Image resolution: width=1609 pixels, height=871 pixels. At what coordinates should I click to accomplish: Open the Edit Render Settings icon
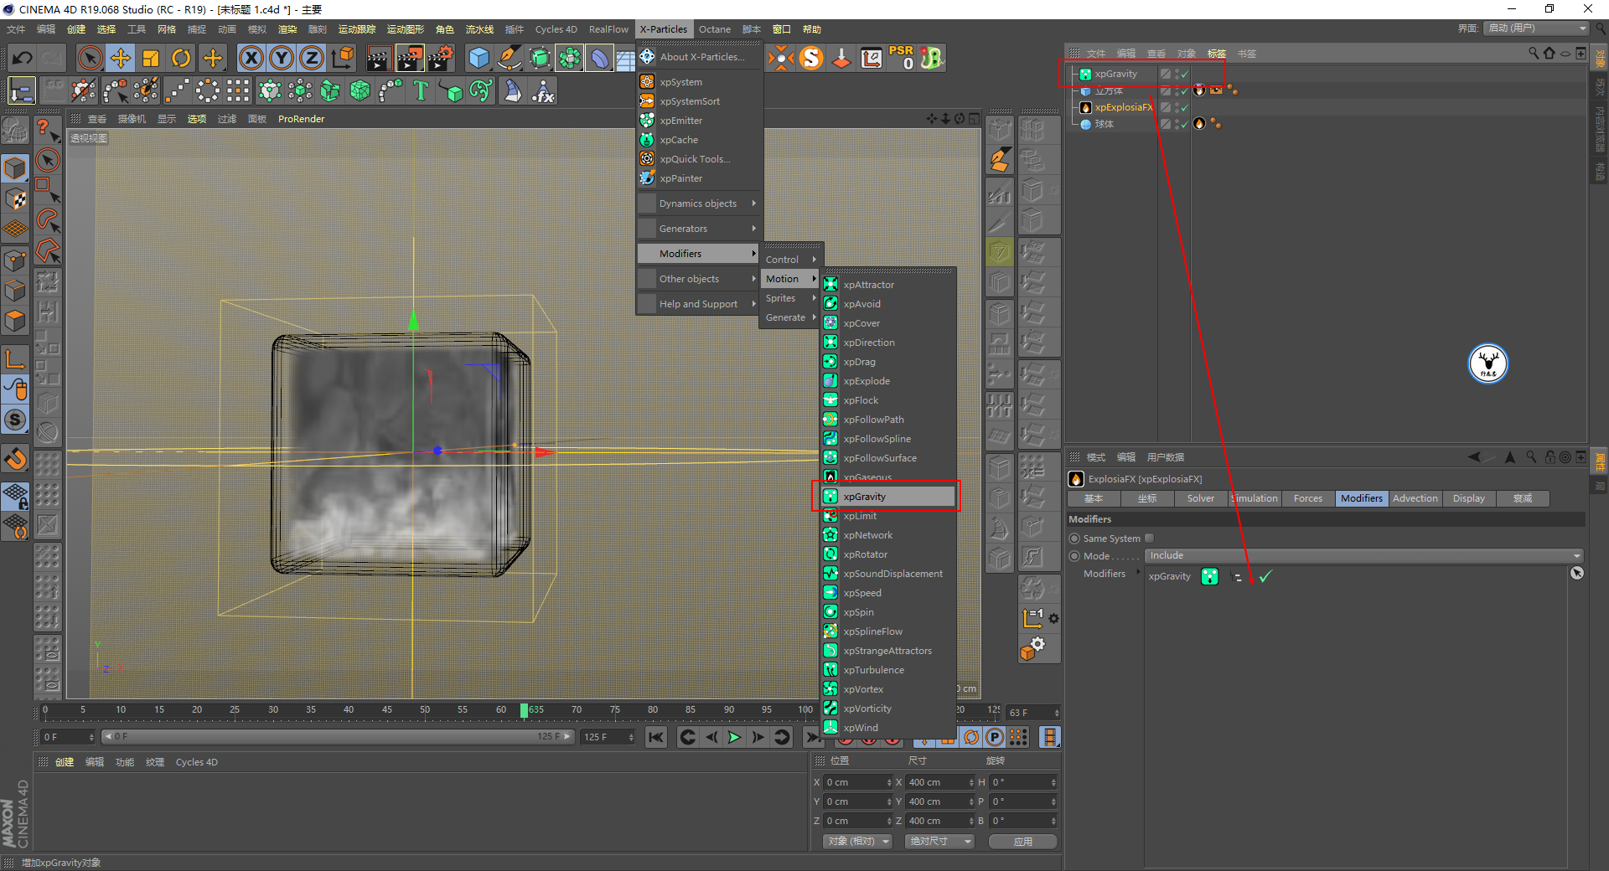441,58
